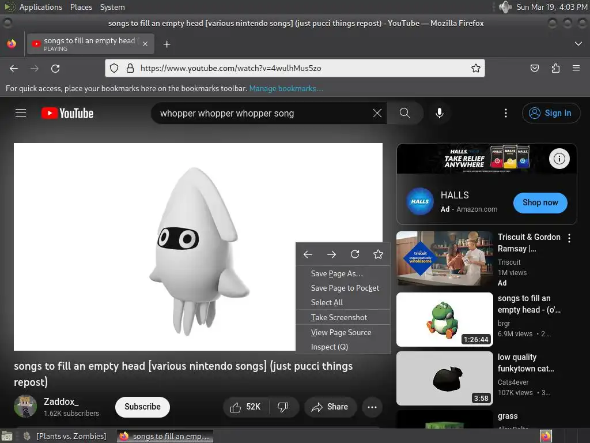Open YouTube settings three-dot menu

tap(506, 113)
